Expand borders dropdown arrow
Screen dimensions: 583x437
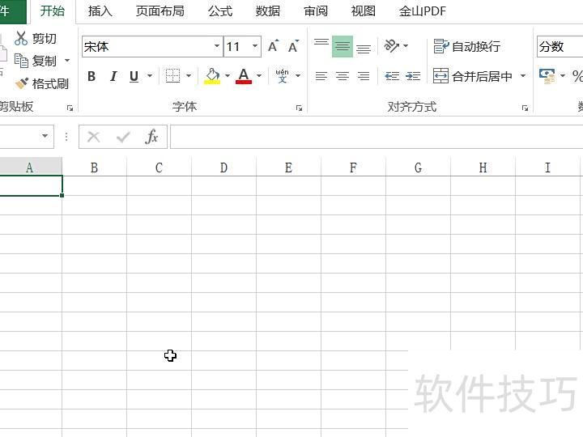point(189,76)
